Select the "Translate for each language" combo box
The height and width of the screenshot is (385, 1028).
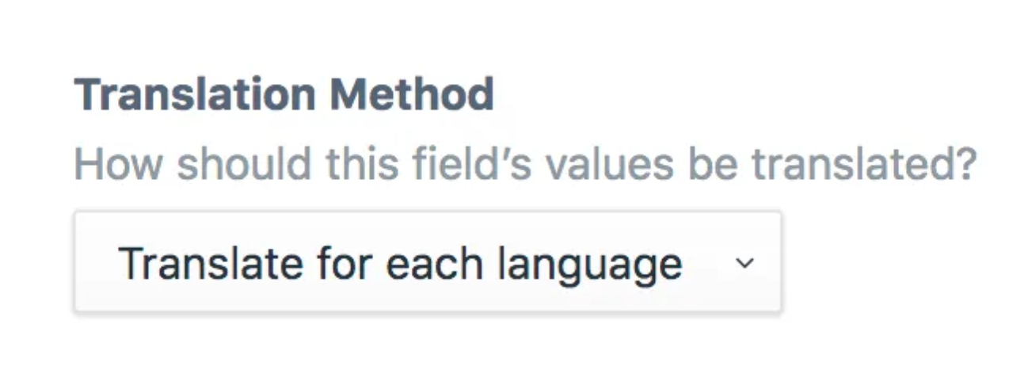pos(428,262)
